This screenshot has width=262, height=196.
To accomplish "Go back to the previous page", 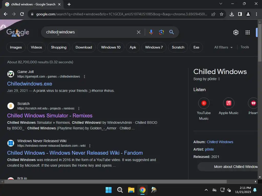I will (x=6, y=14).
